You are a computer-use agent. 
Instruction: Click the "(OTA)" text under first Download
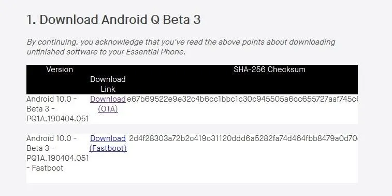(x=108, y=109)
